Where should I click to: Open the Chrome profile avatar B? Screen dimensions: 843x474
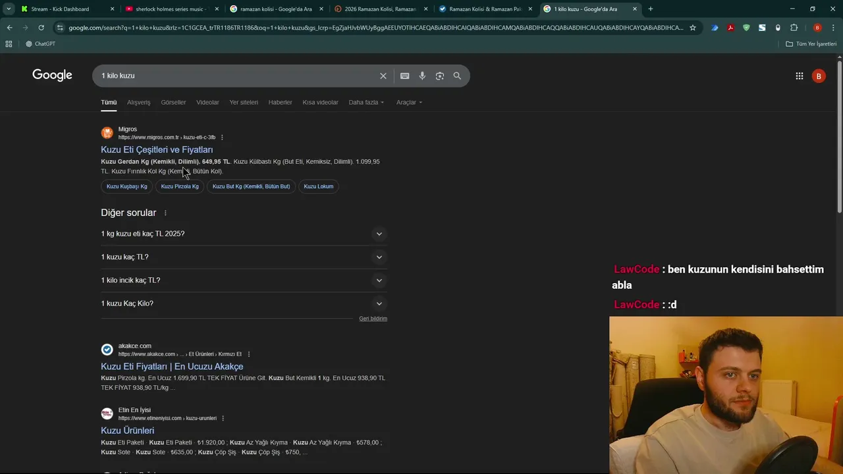[817, 28]
